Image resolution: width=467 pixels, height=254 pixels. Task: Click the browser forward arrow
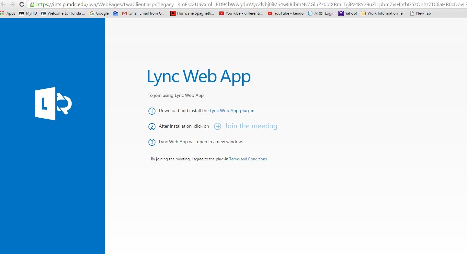[12, 4]
